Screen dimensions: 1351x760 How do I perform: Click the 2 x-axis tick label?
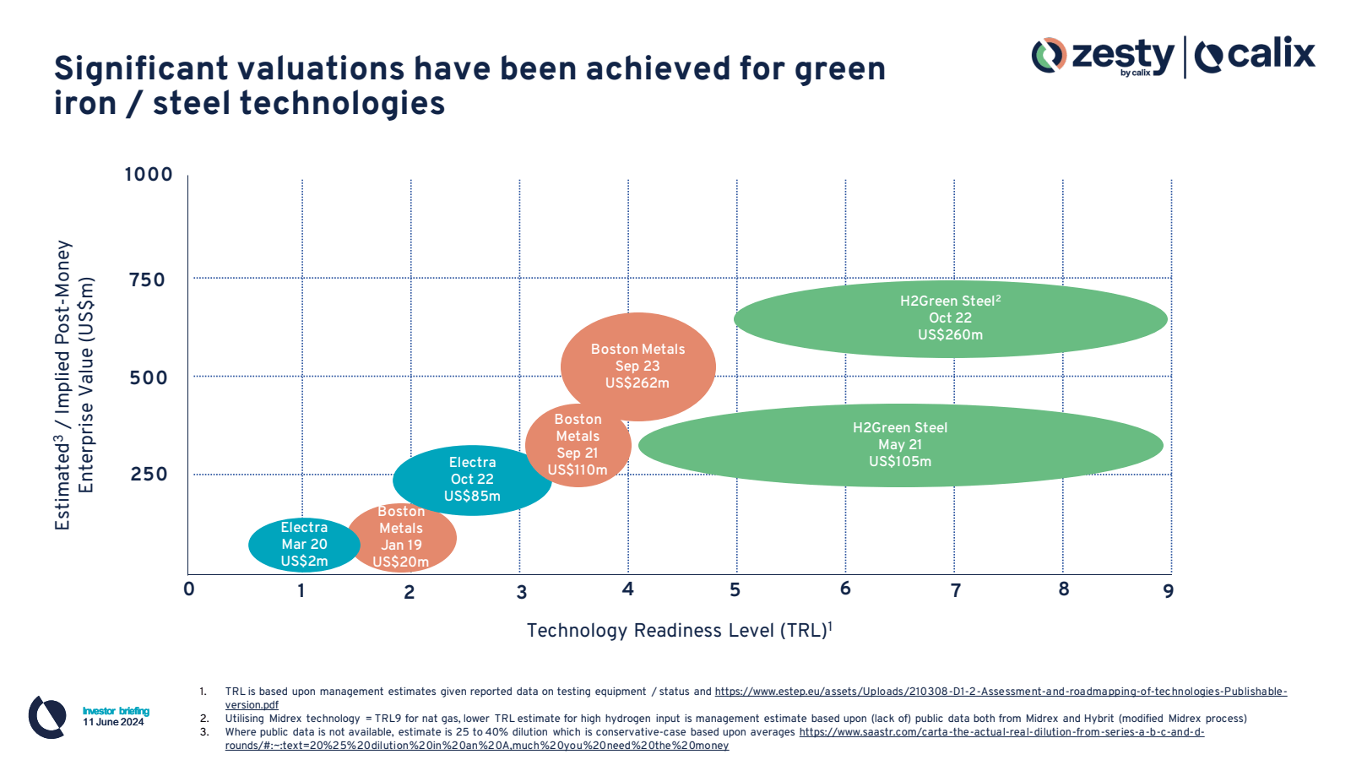[x=410, y=592]
